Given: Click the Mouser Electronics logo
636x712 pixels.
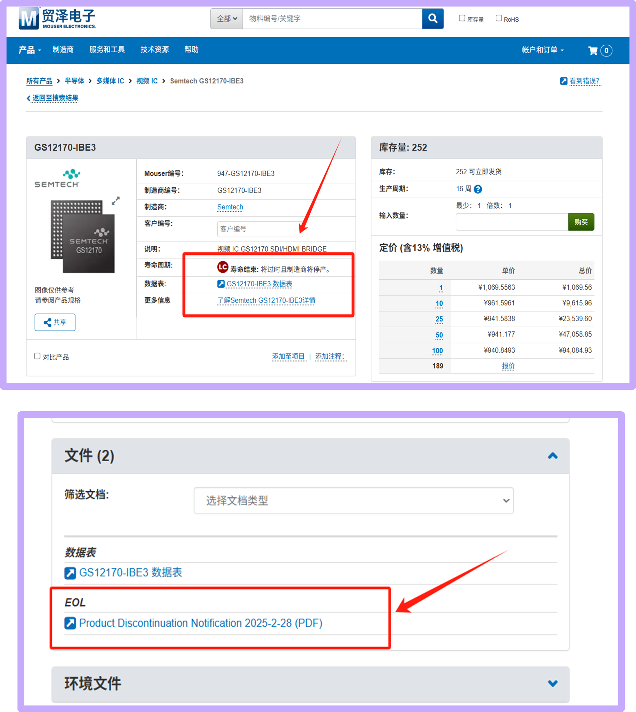Looking at the screenshot, I should [x=57, y=19].
